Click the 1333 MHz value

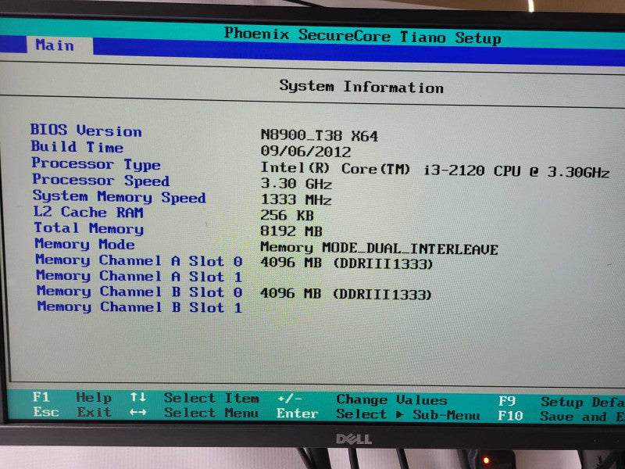tap(296, 199)
